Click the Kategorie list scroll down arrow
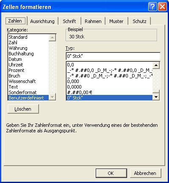This screenshot has width=169, height=183. (52, 97)
